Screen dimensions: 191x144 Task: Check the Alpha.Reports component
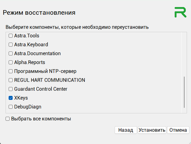(10, 63)
